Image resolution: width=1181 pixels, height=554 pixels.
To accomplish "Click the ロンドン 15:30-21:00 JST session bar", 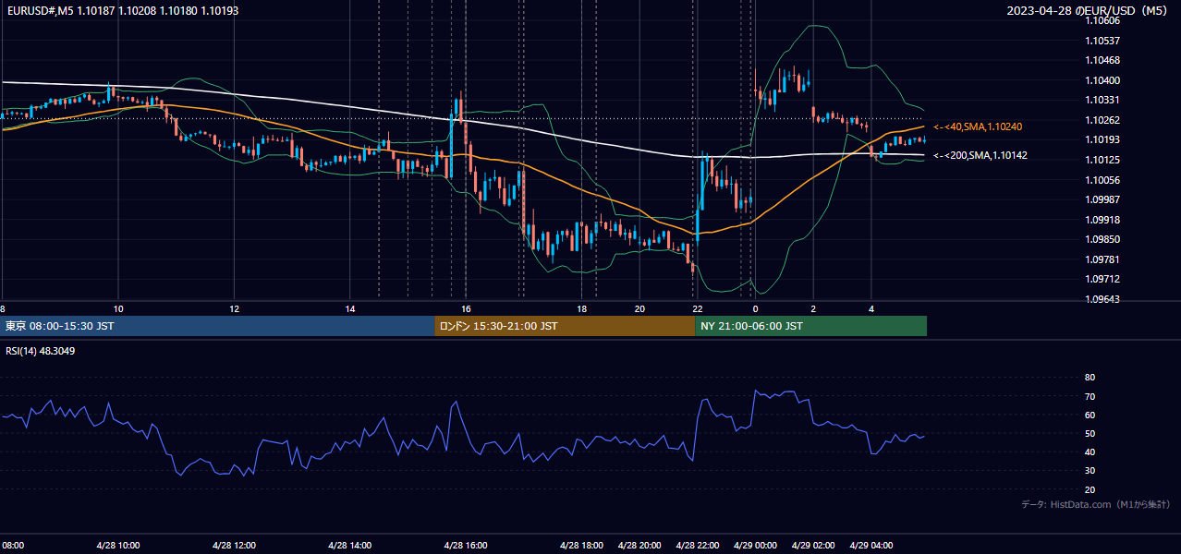I will [565, 326].
